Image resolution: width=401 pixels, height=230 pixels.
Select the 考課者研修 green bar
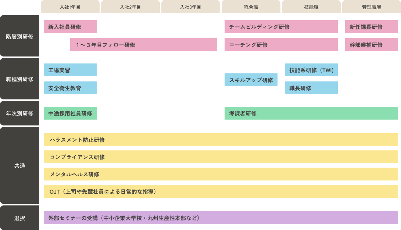point(311,113)
